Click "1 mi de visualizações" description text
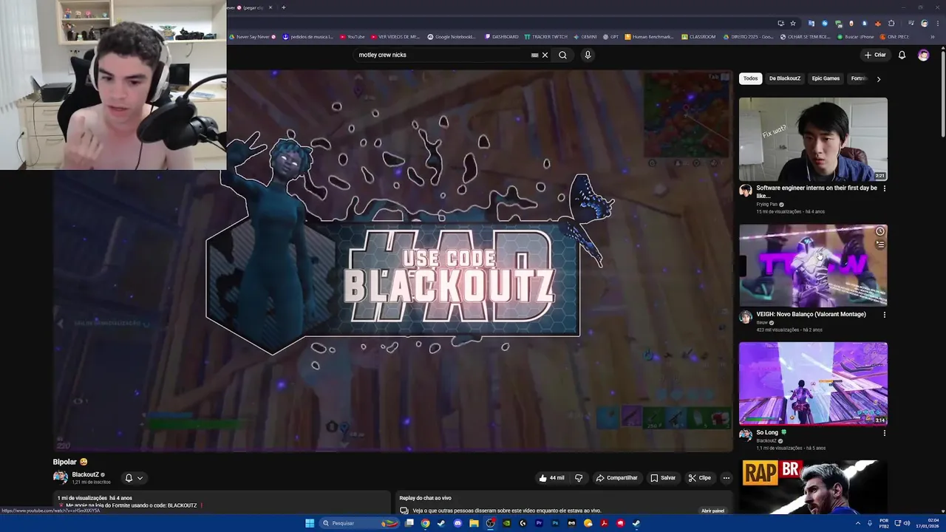 pos(82,498)
